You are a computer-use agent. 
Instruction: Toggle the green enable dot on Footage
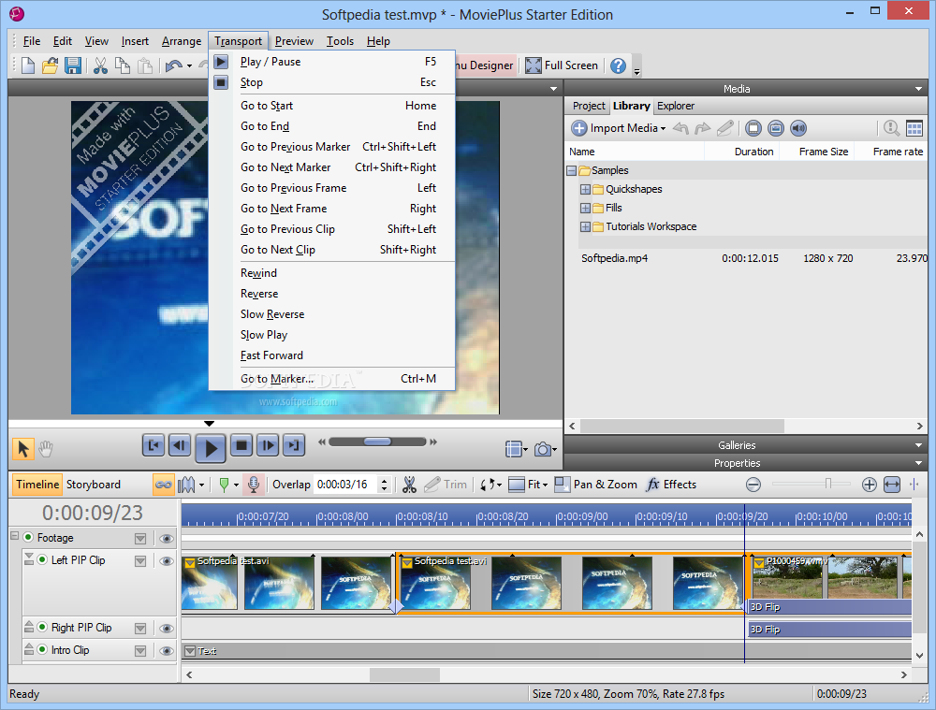point(28,538)
